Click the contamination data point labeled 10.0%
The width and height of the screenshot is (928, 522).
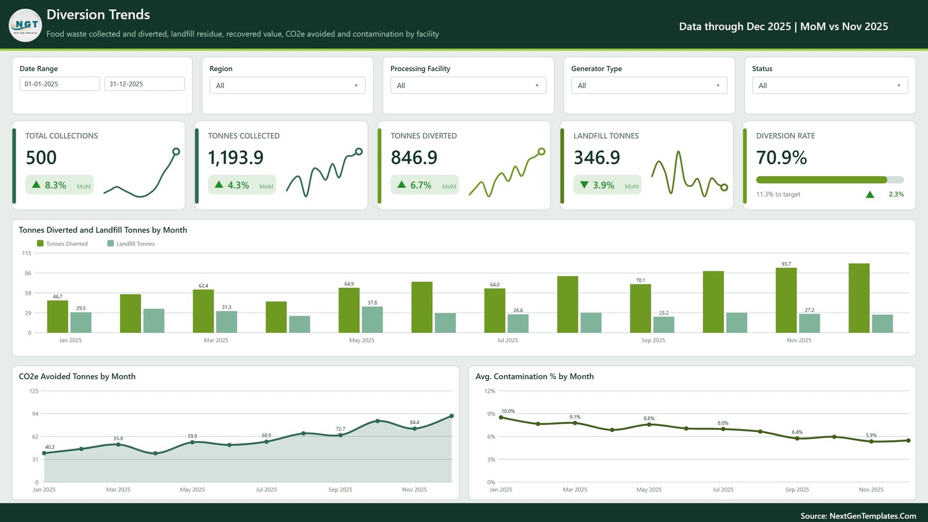pos(501,418)
